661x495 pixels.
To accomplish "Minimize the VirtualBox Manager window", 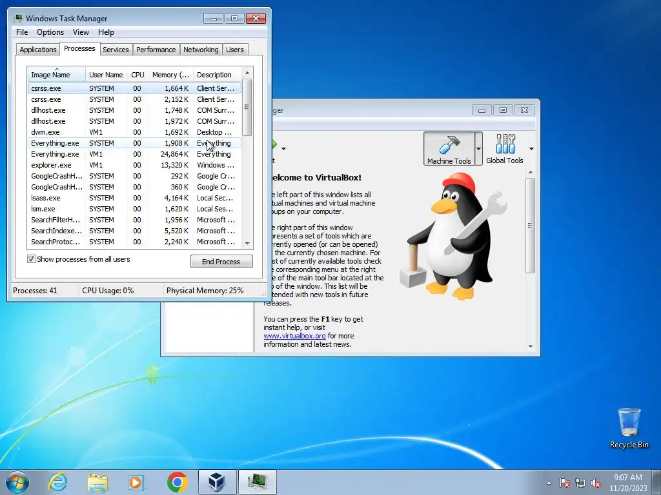I will point(482,110).
